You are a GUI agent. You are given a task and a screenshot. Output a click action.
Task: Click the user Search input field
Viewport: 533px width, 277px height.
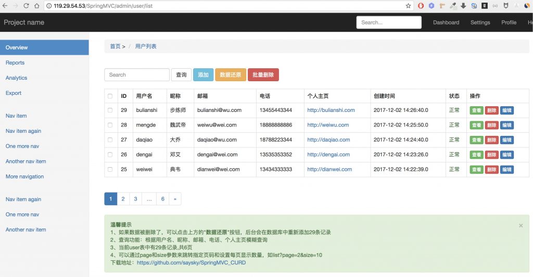point(137,75)
